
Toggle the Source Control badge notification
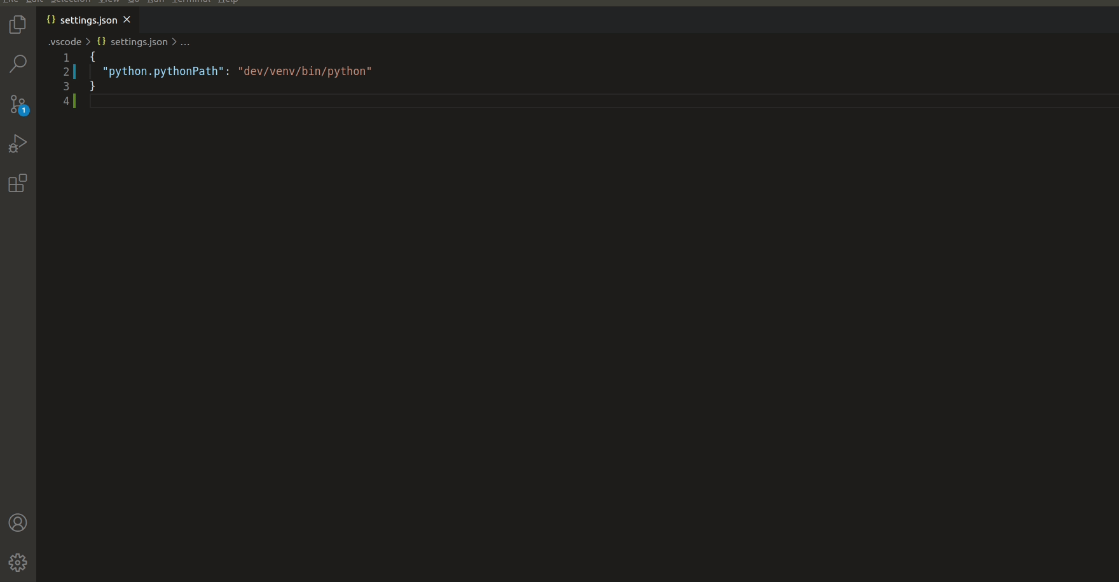tap(24, 109)
